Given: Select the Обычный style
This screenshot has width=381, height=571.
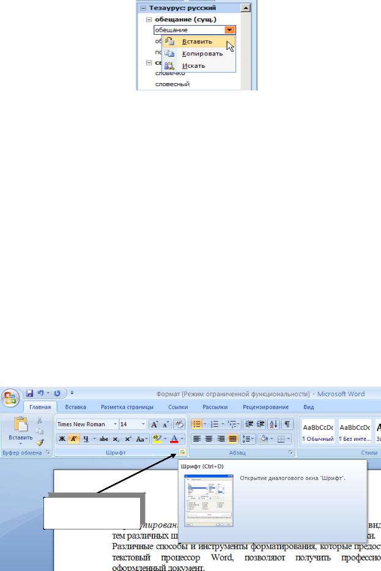Looking at the screenshot, I should [x=318, y=432].
